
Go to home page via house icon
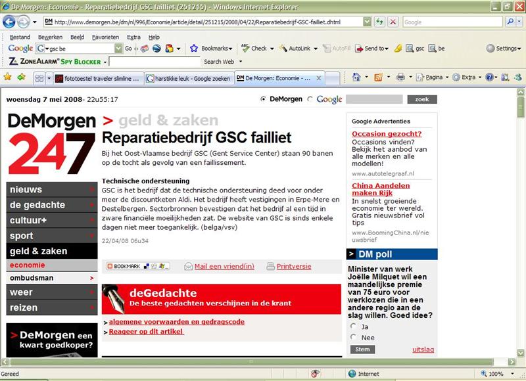[x=356, y=78]
